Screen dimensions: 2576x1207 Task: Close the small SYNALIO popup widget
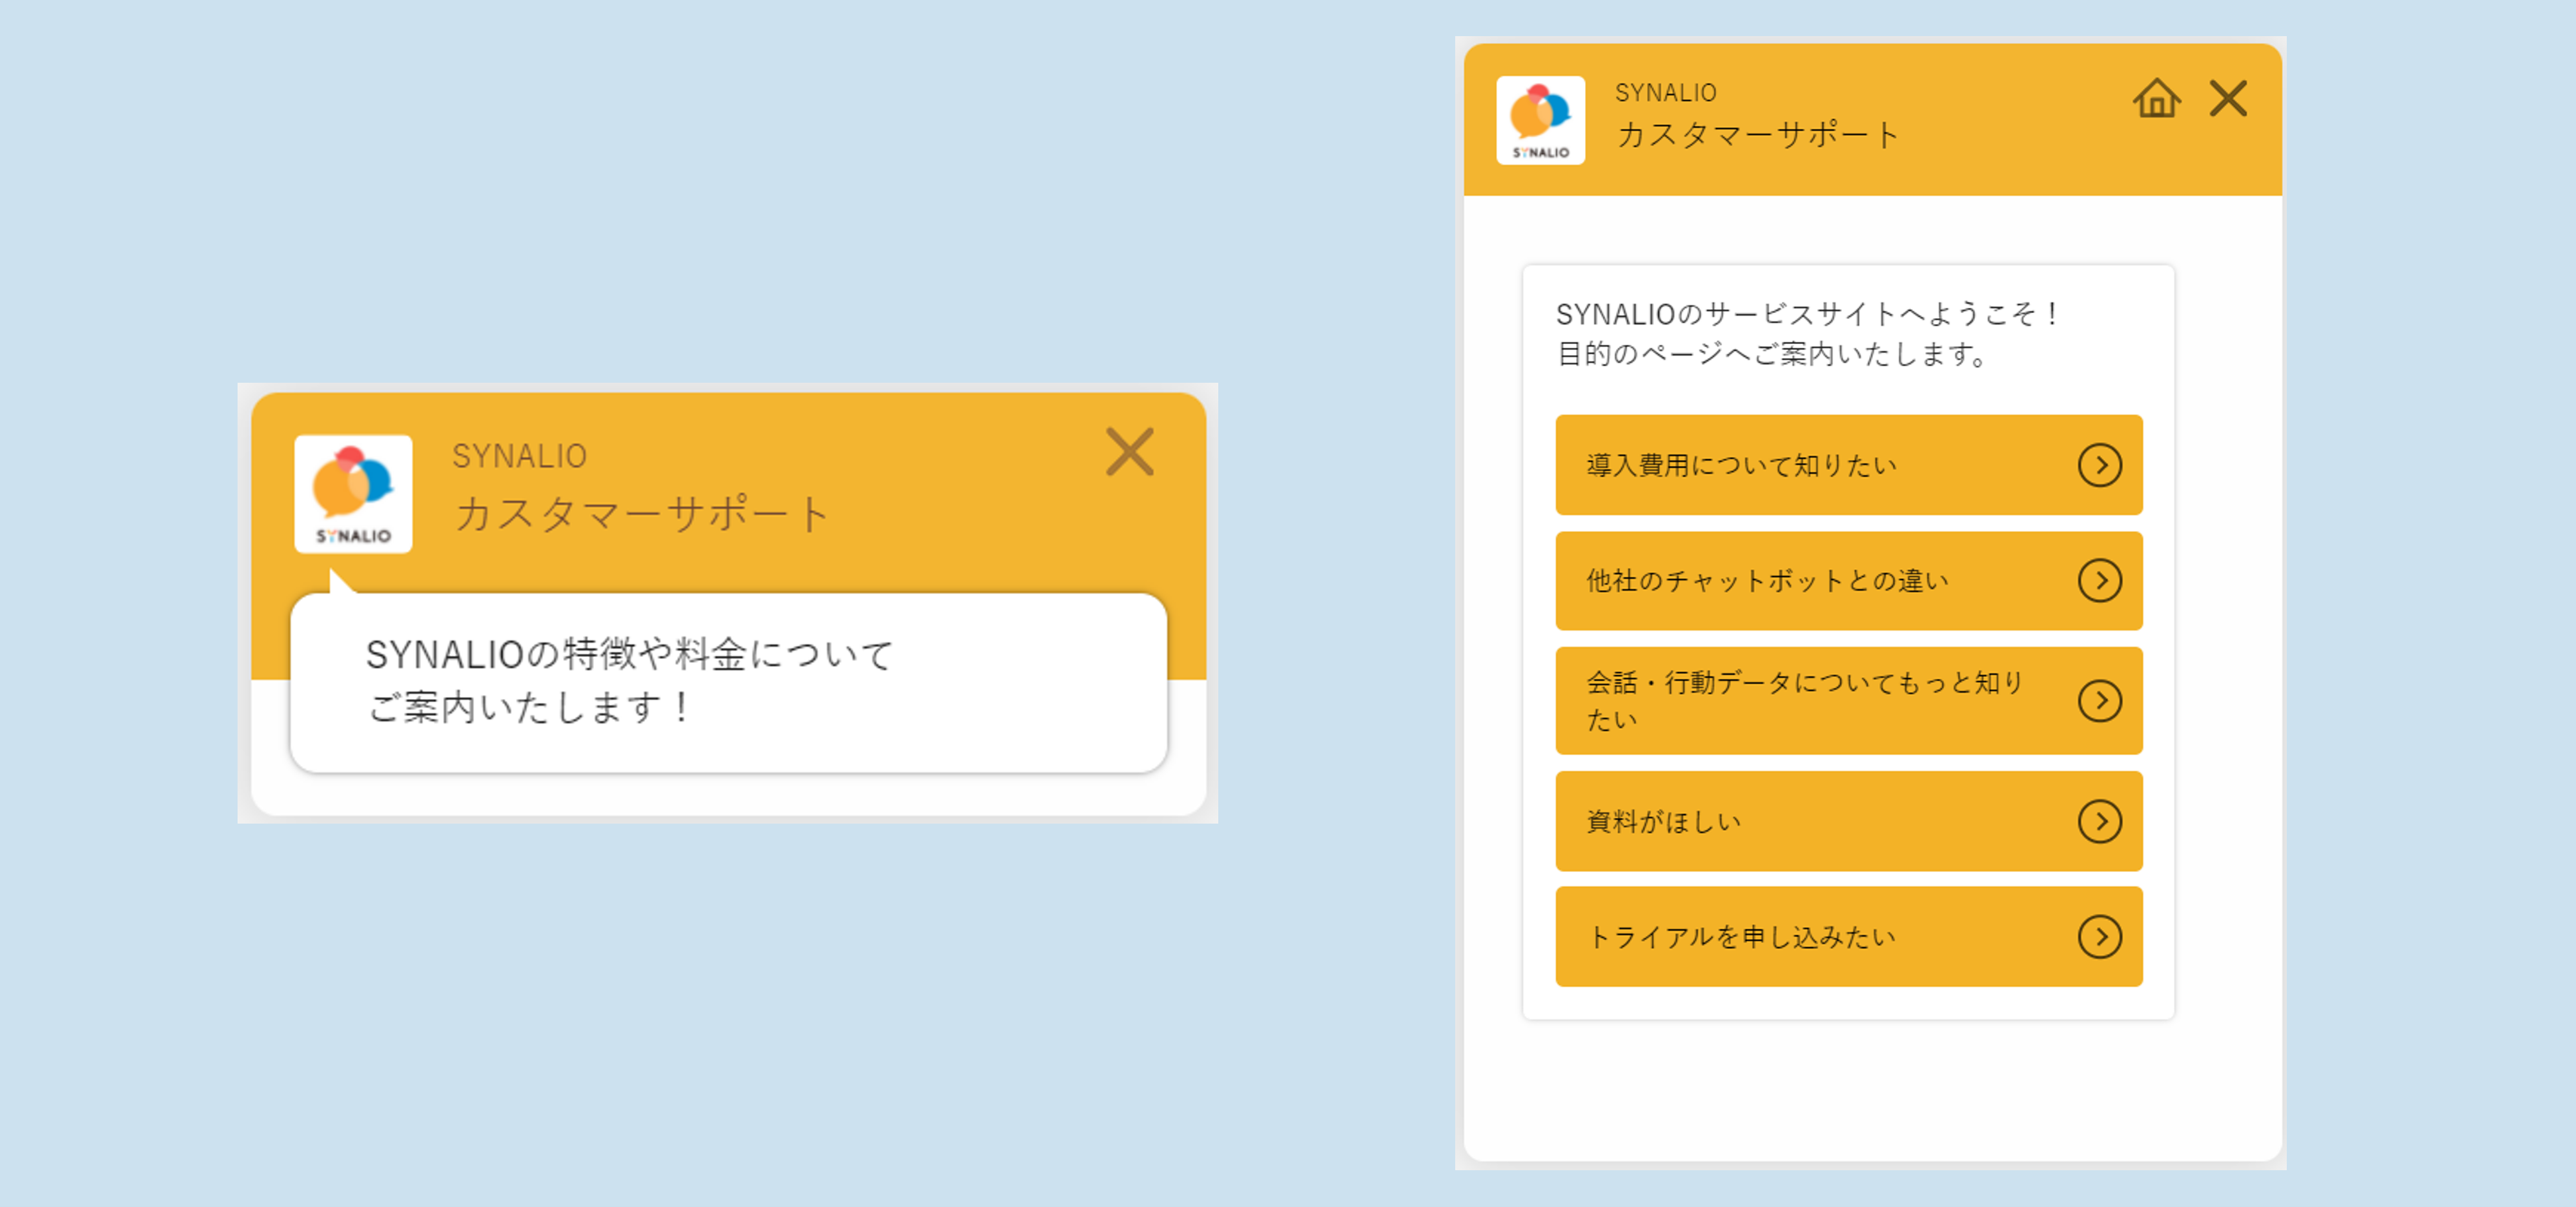click(x=1129, y=452)
